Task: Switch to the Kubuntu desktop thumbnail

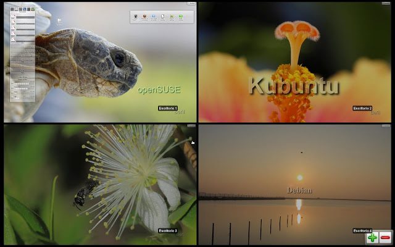Action: pyautogui.click(x=296, y=62)
